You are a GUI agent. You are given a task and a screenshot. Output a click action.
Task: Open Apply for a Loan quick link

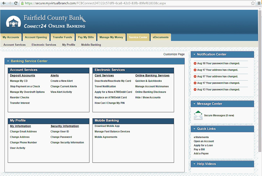point(203,145)
